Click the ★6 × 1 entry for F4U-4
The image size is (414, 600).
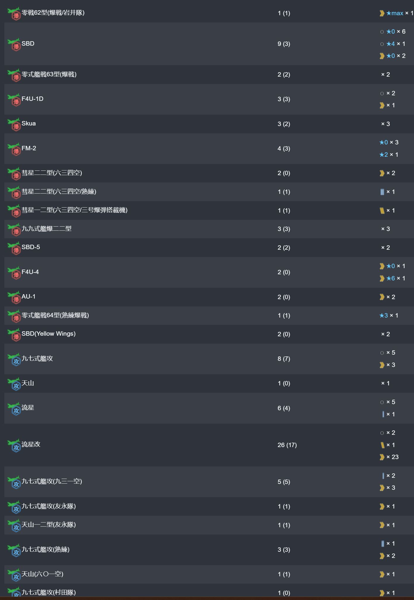click(x=396, y=278)
